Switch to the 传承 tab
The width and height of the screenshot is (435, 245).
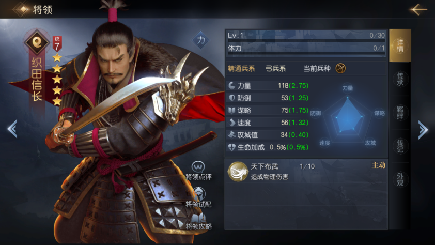click(400, 79)
